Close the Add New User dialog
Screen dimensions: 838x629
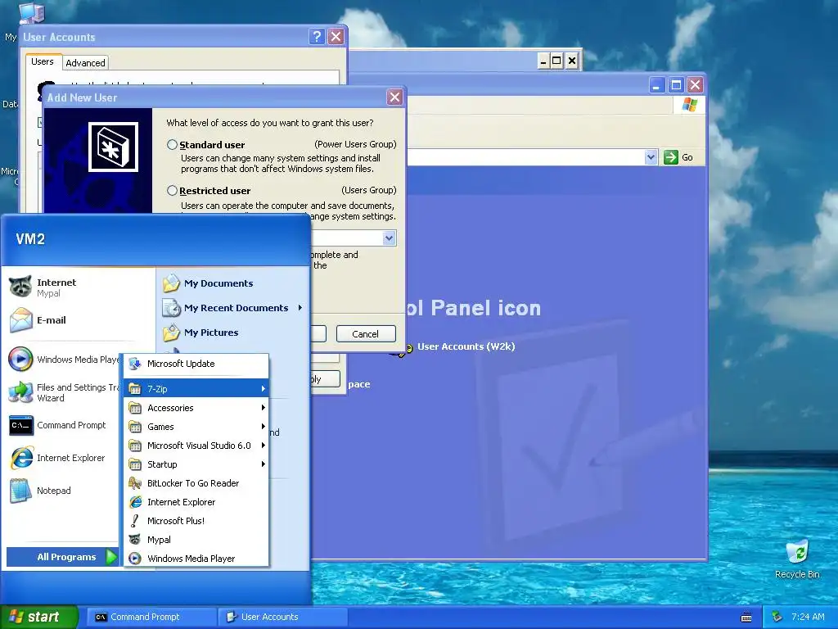point(394,97)
